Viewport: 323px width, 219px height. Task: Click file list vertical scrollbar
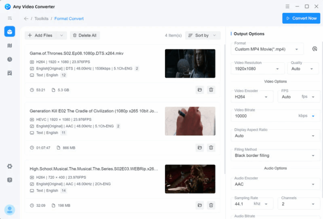pyautogui.click(x=225, y=109)
